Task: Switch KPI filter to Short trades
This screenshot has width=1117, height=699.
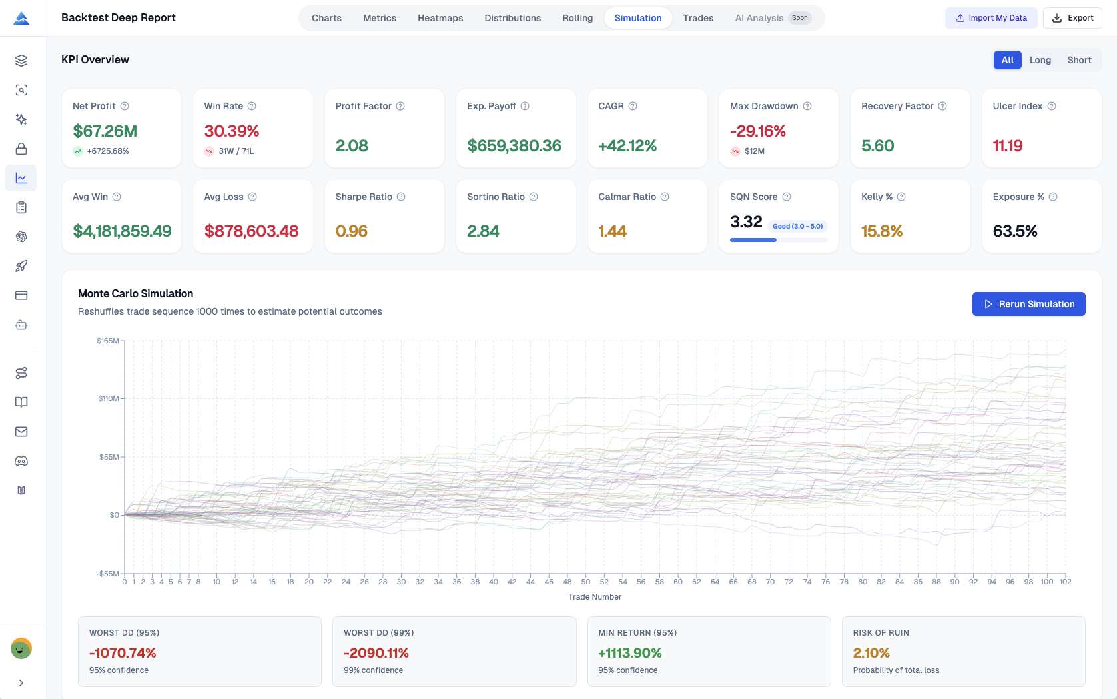Action: [1078, 60]
